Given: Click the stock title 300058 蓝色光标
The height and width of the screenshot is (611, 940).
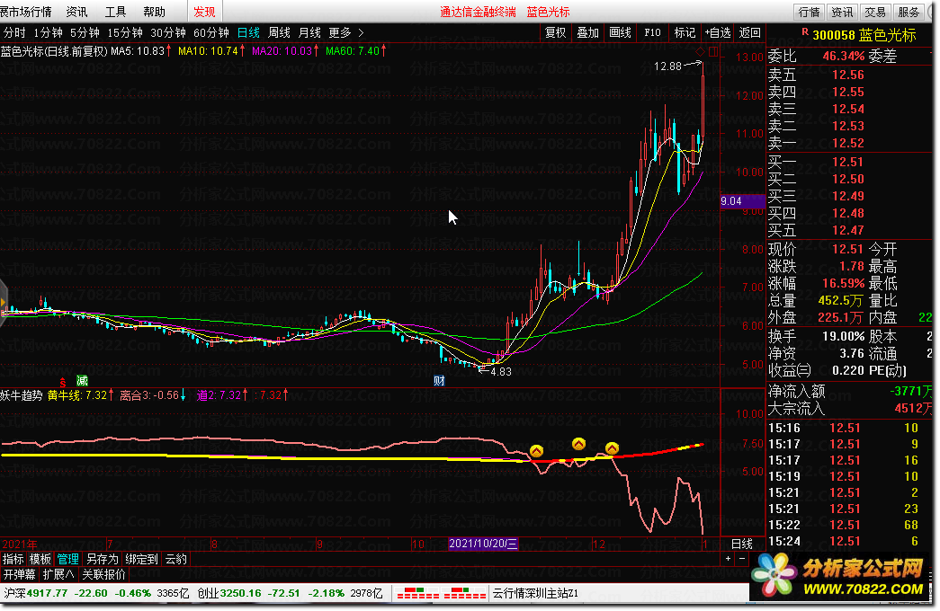Looking at the screenshot, I should 864,35.
